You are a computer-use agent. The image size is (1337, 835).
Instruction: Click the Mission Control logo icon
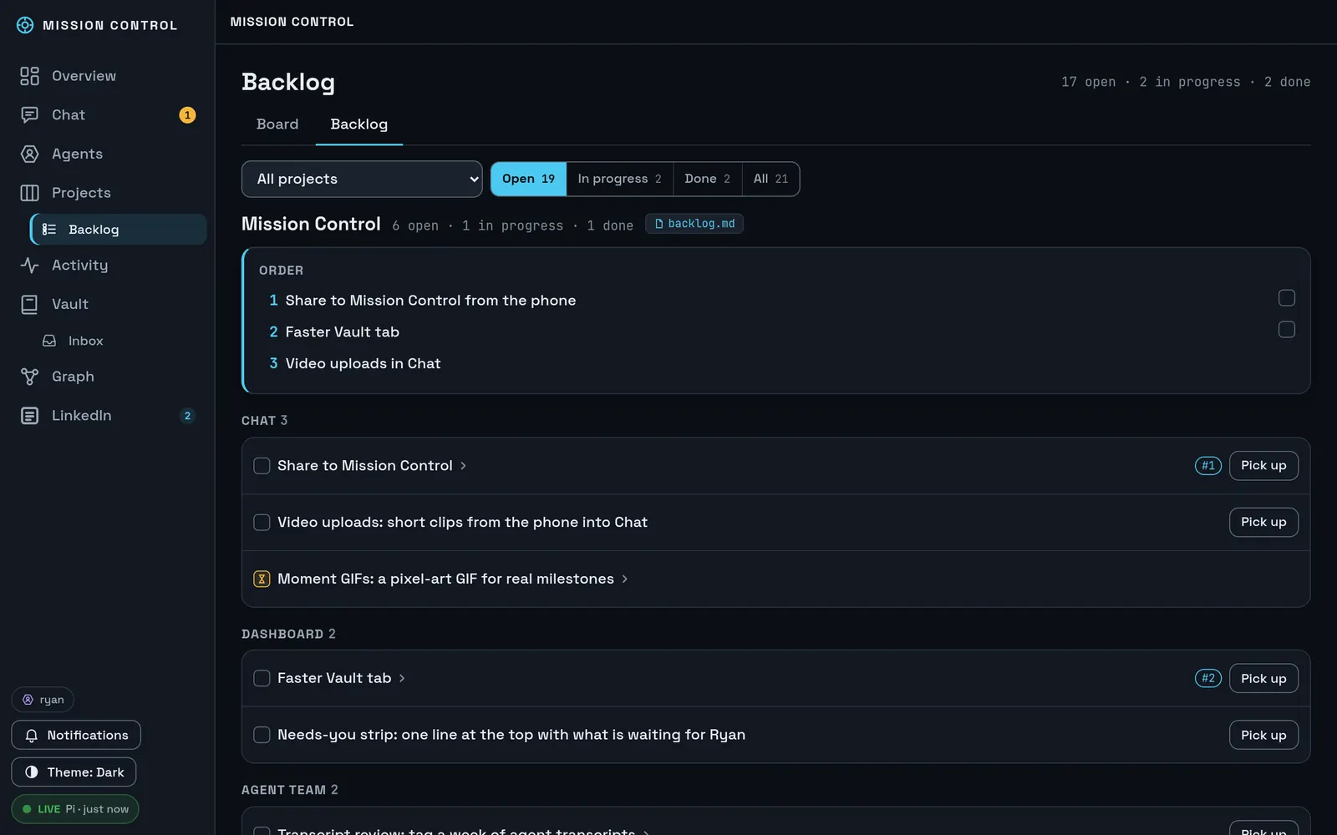point(25,25)
